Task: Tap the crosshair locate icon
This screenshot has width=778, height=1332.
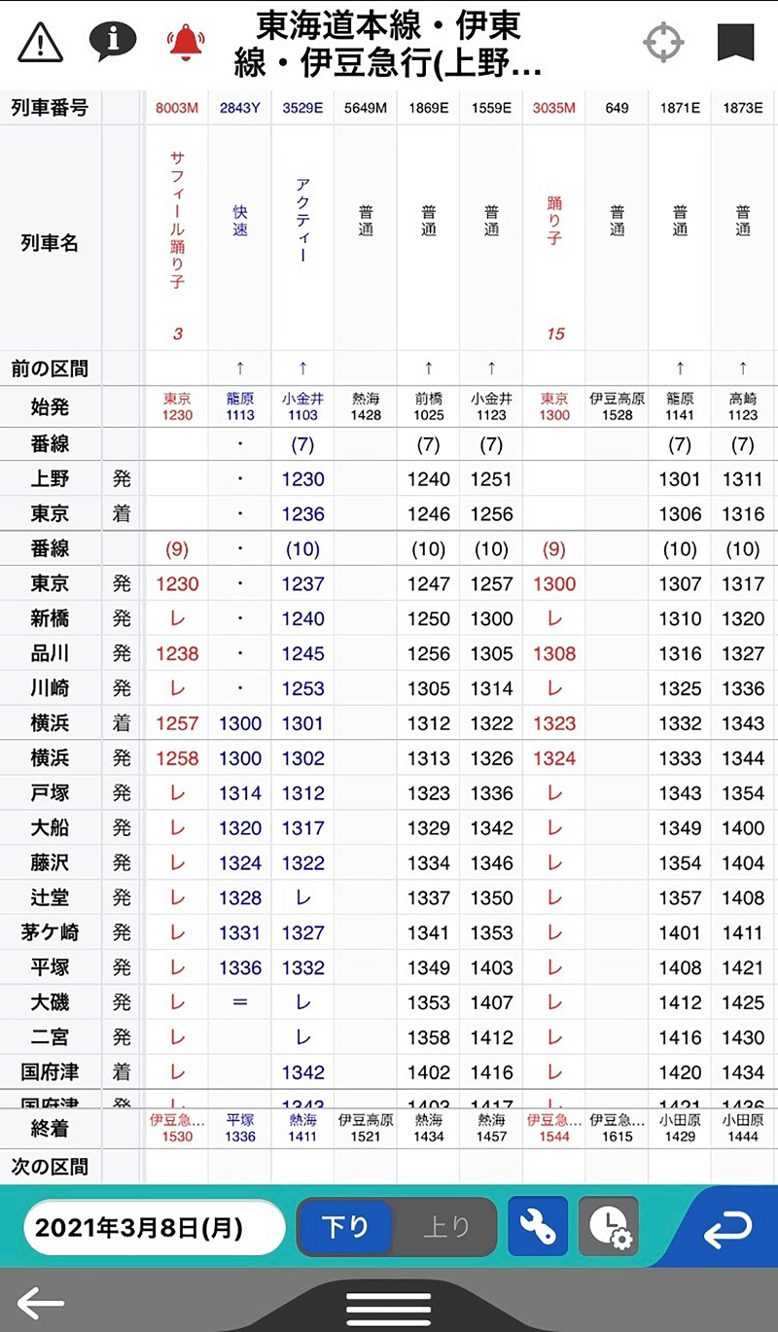Action: click(663, 43)
